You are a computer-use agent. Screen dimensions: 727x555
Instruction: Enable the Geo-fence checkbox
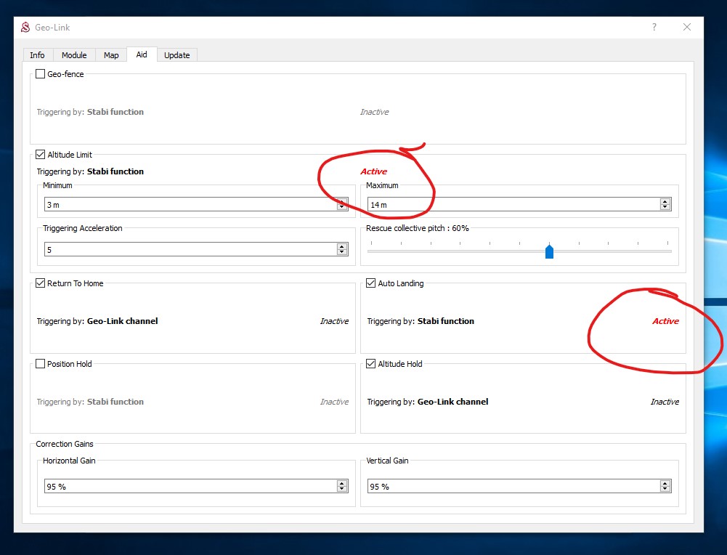(x=41, y=74)
